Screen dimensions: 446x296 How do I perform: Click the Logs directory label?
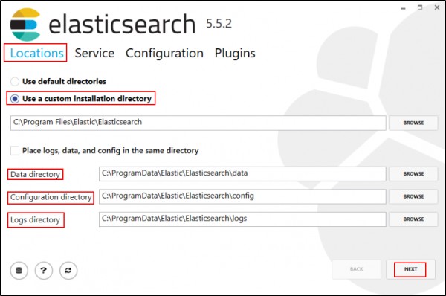(35, 220)
